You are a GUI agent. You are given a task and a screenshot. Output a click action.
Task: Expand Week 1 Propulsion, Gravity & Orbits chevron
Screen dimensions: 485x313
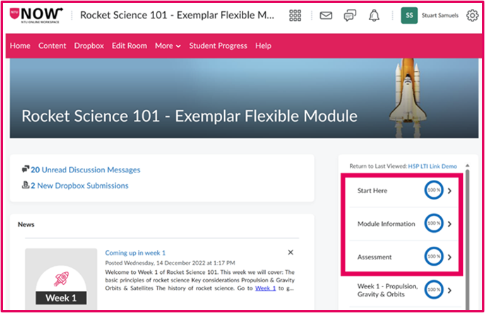point(450,290)
